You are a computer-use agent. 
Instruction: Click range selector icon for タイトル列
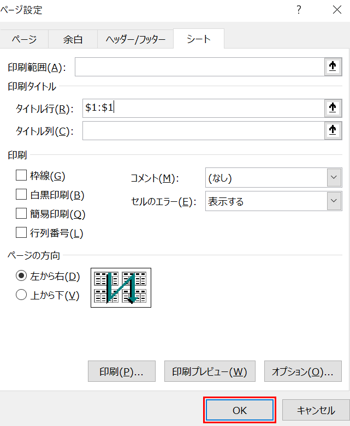tap(332, 130)
